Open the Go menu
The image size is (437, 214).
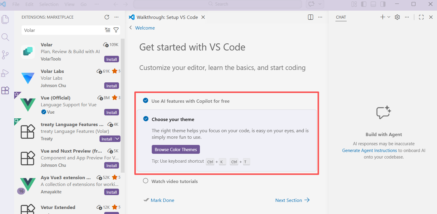(84, 4)
